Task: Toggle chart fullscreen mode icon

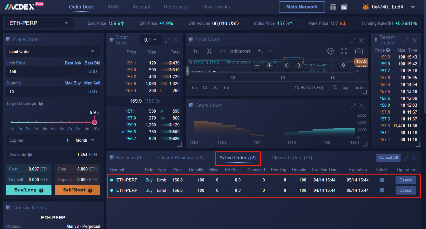Action: [x=344, y=51]
